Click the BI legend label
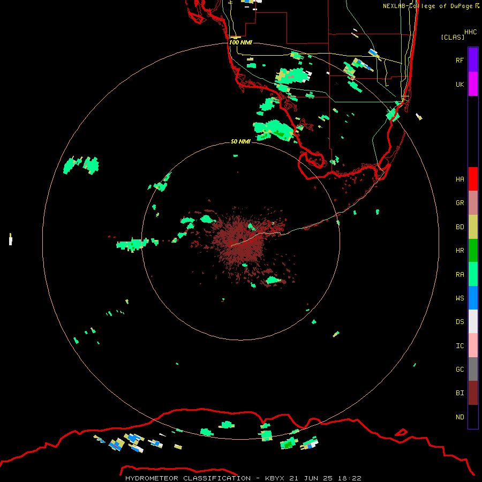This screenshot has height=482, width=482. click(x=460, y=393)
